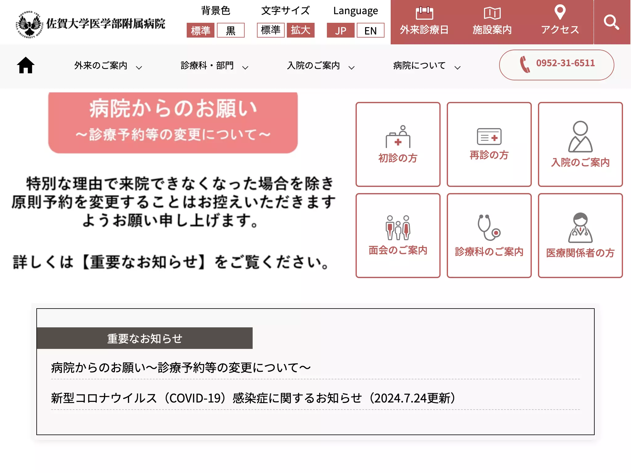Open notice 病院からのお願い～診療予約等の変更について～

click(x=181, y=368)
